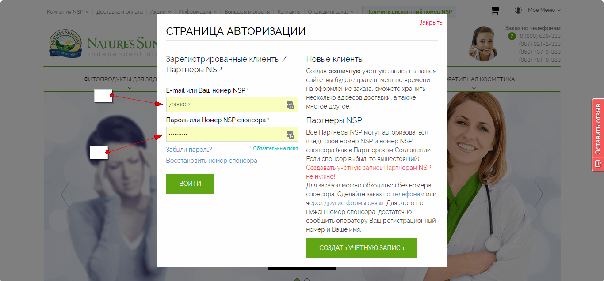This screenshot has height=281, width=604.
Task: Open the Оставить отзыв side tab
Action: tap(598, 135)
